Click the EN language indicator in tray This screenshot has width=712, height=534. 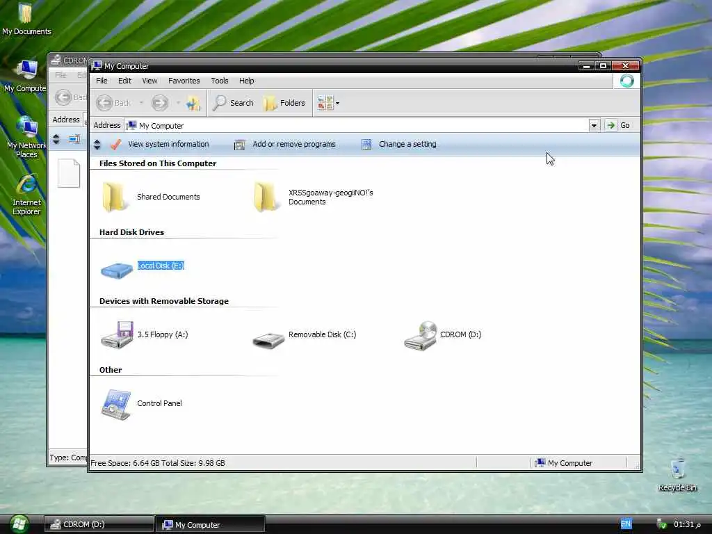pyautogui.click(x=626, y=524)
